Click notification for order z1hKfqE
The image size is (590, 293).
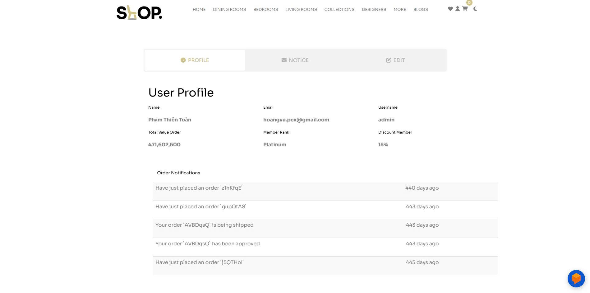click(x=199, y=188)
